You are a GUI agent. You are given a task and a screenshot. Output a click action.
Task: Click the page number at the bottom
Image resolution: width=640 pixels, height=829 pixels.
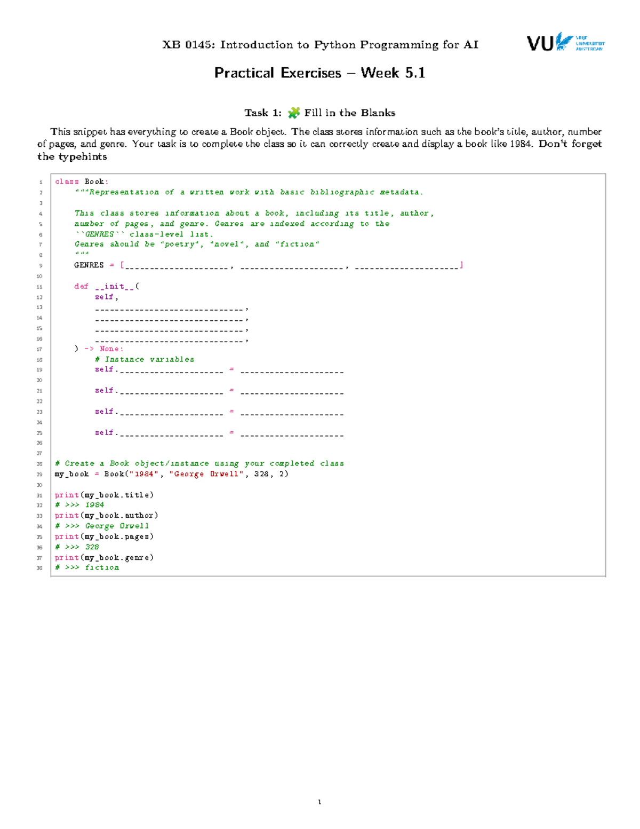point(319,802)
